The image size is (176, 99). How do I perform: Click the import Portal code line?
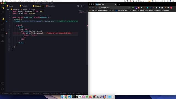click(24, 13)
